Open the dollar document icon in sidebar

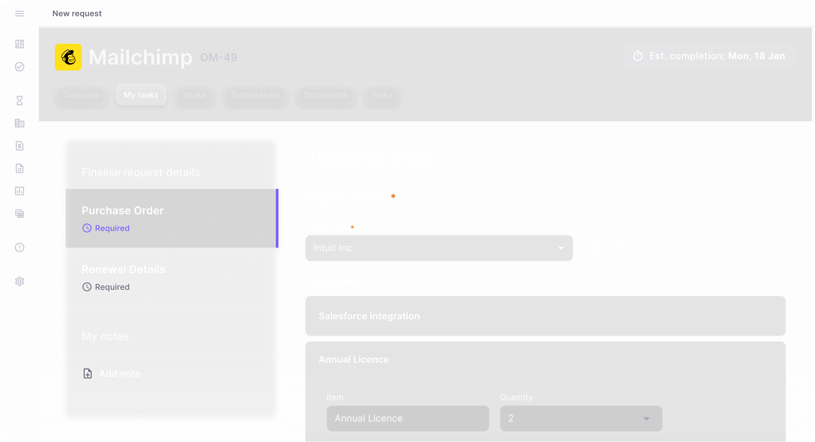[19, 146]
